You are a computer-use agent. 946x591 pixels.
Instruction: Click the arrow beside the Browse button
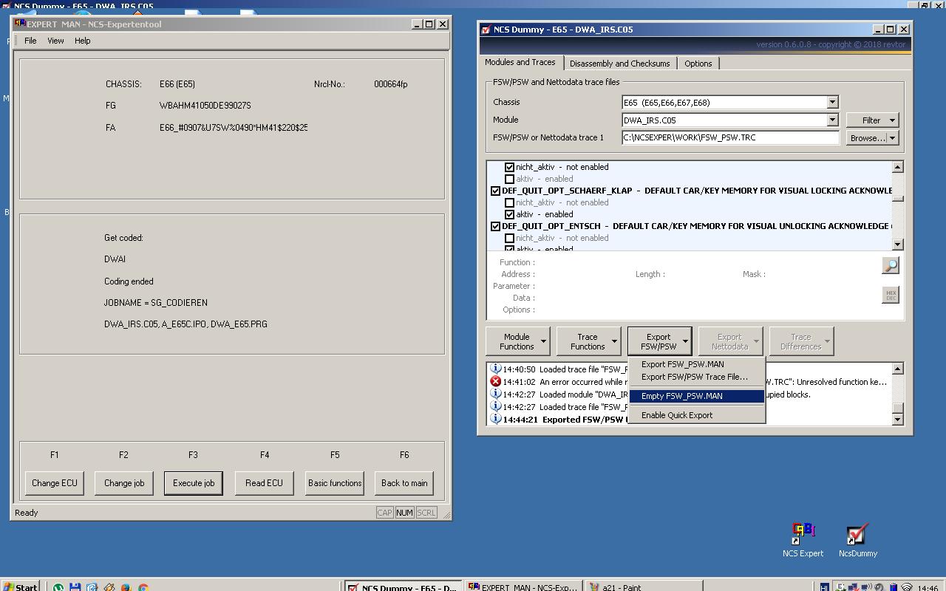(x=893, y=137)
